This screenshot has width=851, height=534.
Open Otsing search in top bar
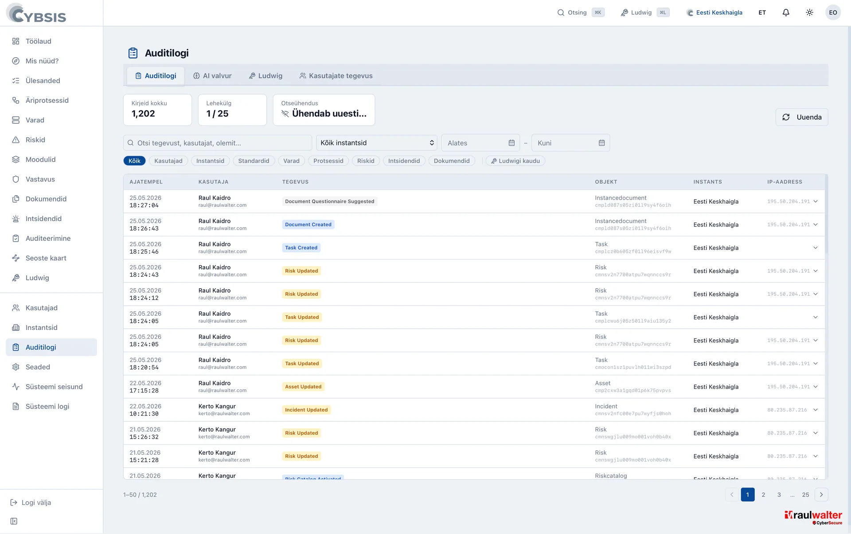(581, 12)
